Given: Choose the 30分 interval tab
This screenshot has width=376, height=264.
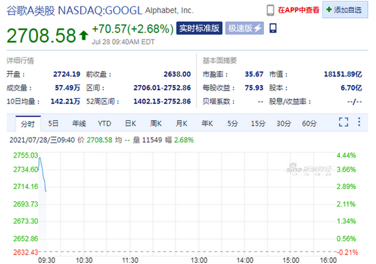Looking at the screenshot, I should point(284,123).
